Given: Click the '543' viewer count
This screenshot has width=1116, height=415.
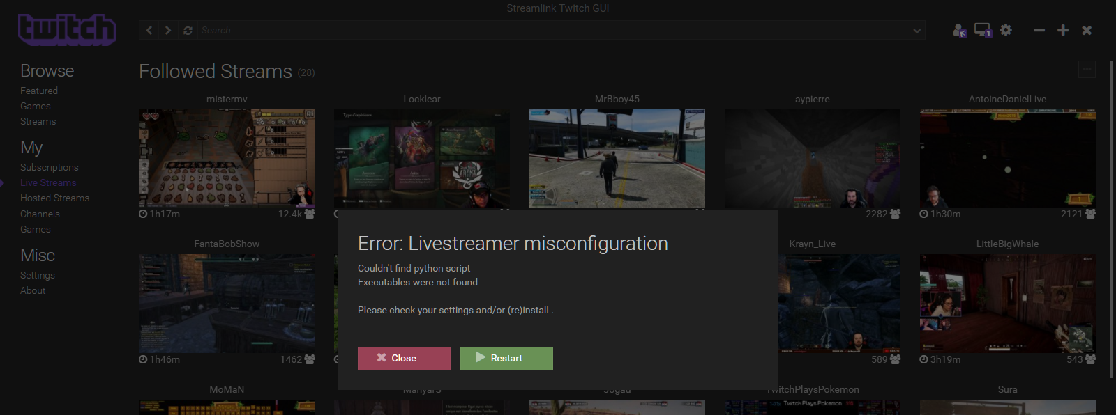Looking at the screenshot, I should point(1075,359).
